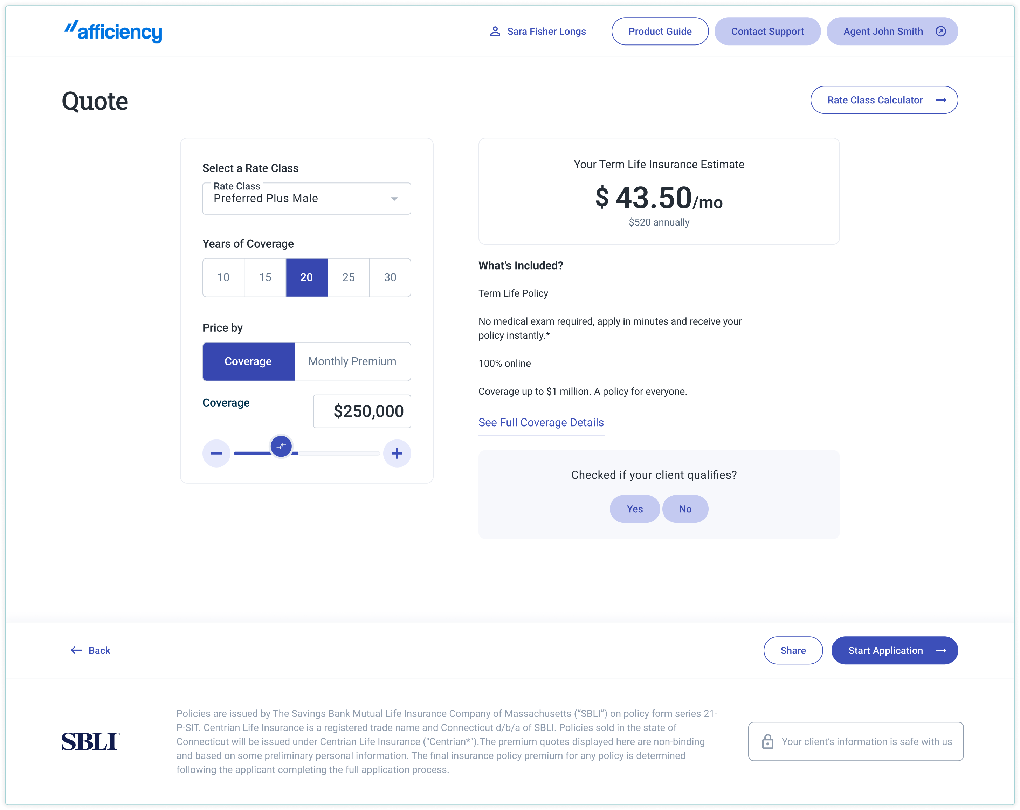
Task: Click the Start Application button
Action: point(894,650)
